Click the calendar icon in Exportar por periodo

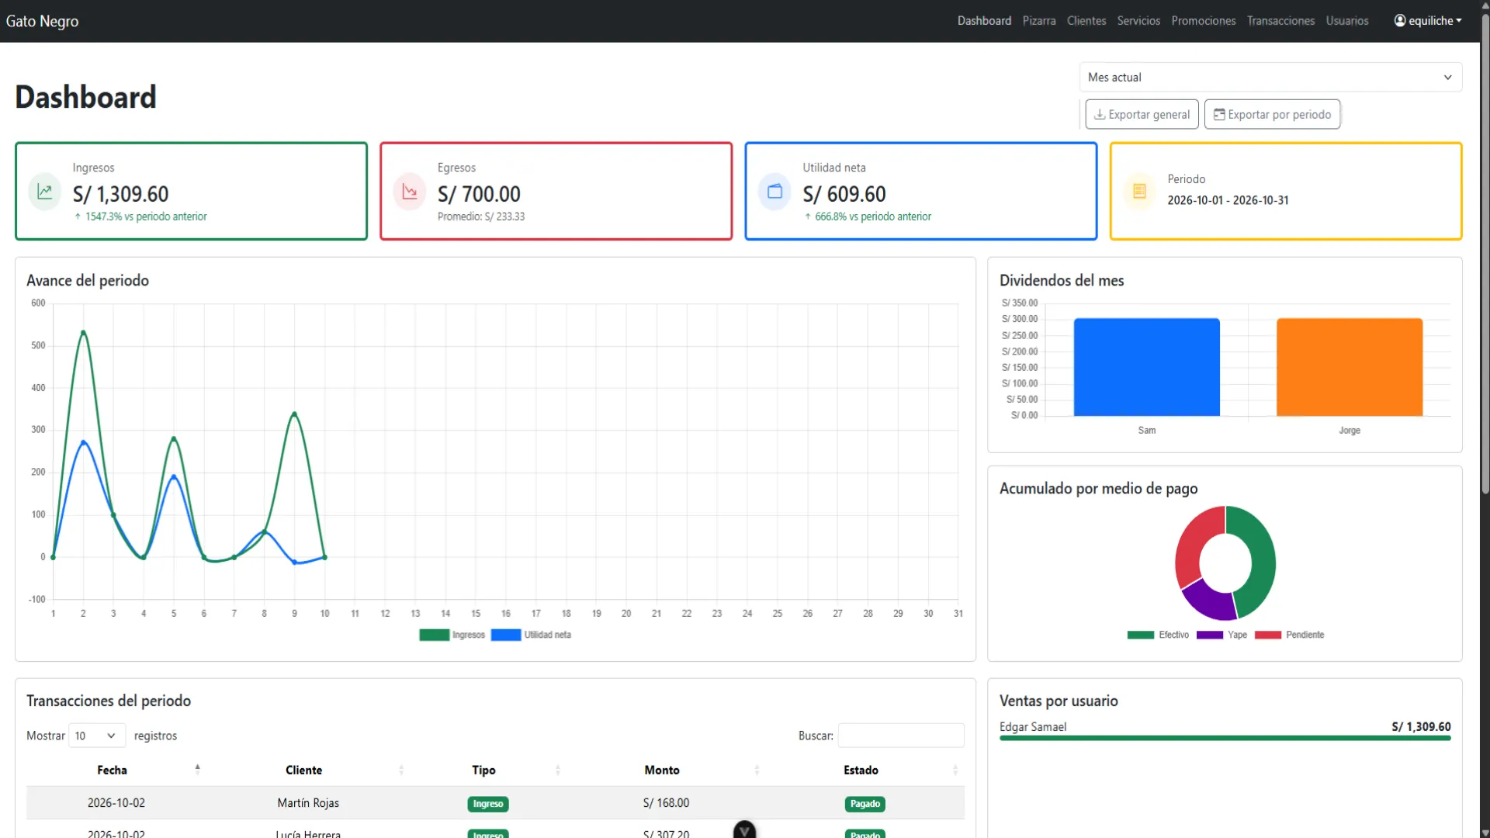tap(1219, 115)
